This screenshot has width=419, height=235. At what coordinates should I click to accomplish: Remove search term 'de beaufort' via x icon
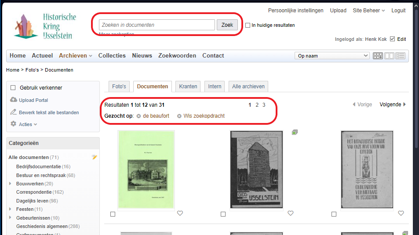[138, 116]
